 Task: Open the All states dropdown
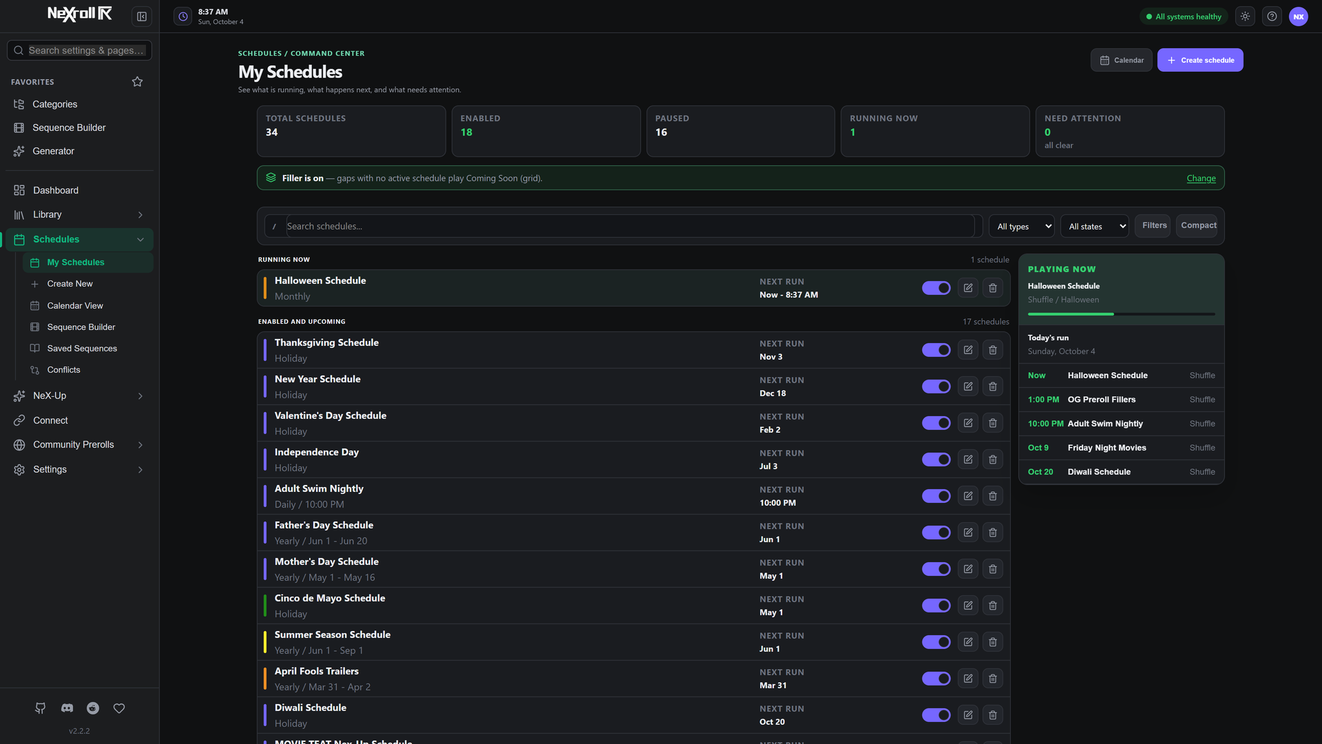click(1095, 226)
